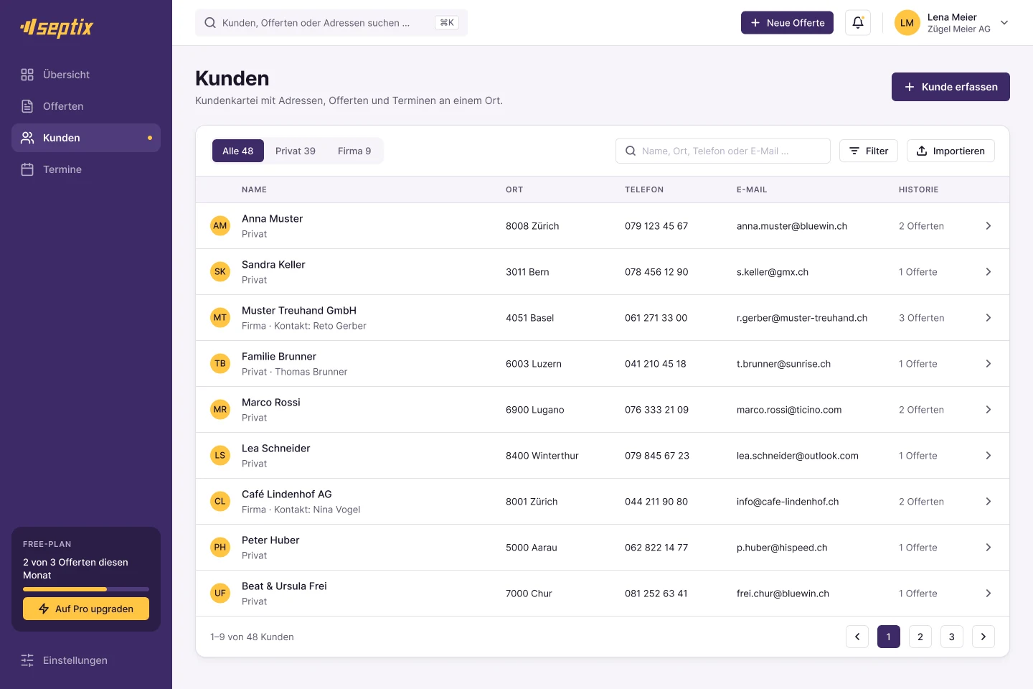The image size is (1033, 689).
Task: Go to page 2
Action: (920, 637)
